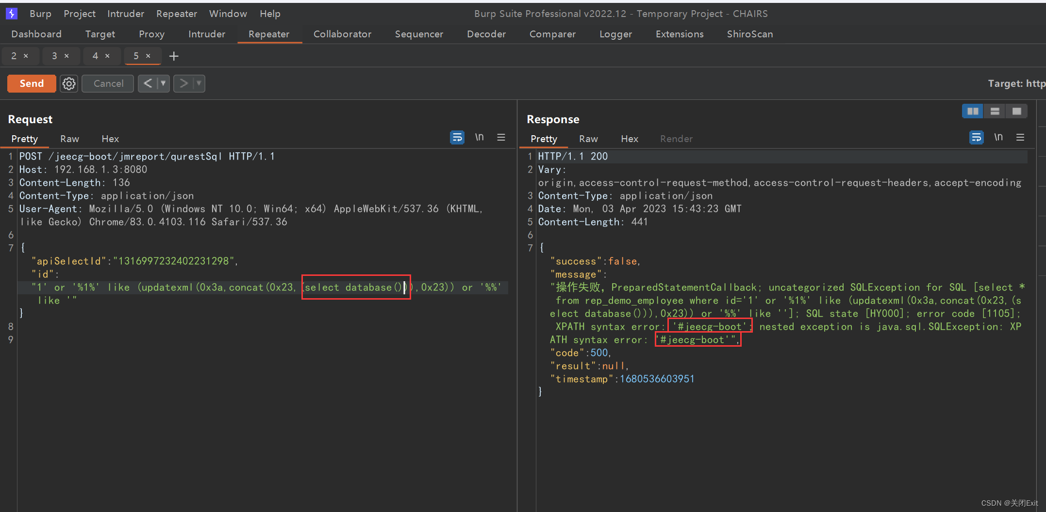Switch Response view to Raw
Image resolution: width=1046 pixels, height=512 pixels.
click(x=588, y=139)
